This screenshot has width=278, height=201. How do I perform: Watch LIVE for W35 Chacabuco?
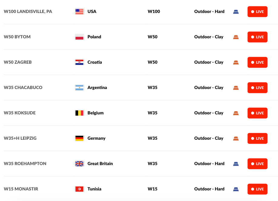(257, 88)
